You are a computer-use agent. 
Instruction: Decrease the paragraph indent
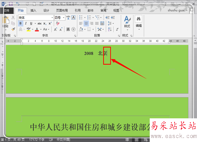pyautogui.click(x=108, y=17)
